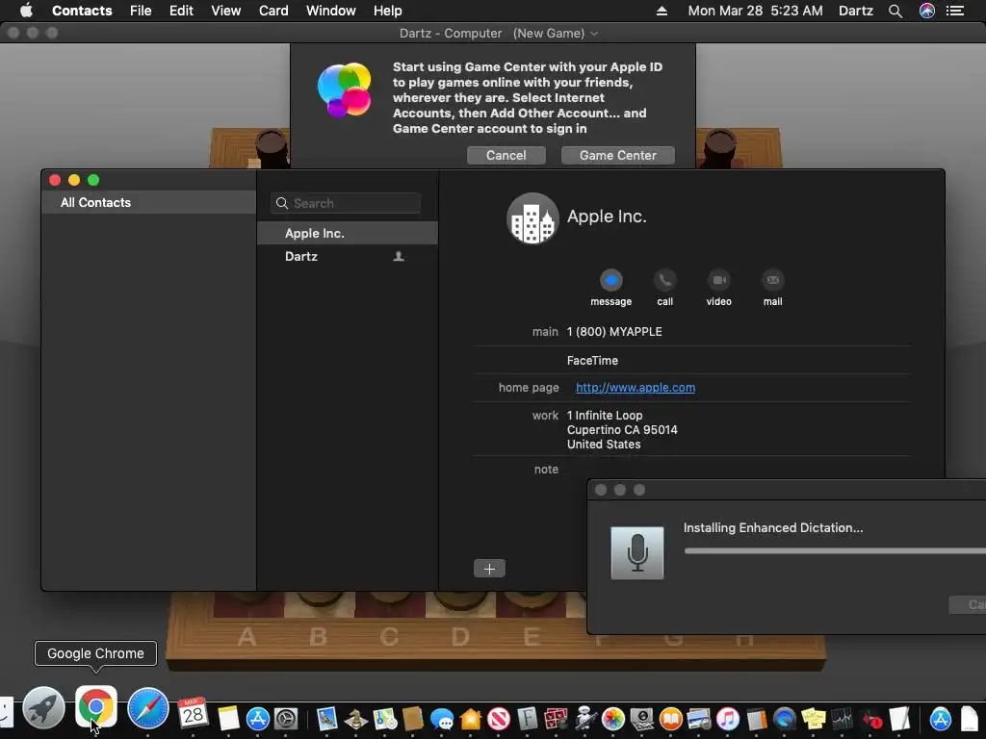Open Books from the dock
986x739 pixels.
[x=671, y=719]
